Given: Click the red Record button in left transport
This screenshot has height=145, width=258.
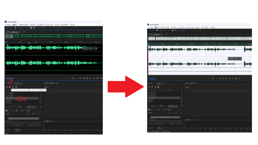Looking at the screenshot, I should [94, 78].
